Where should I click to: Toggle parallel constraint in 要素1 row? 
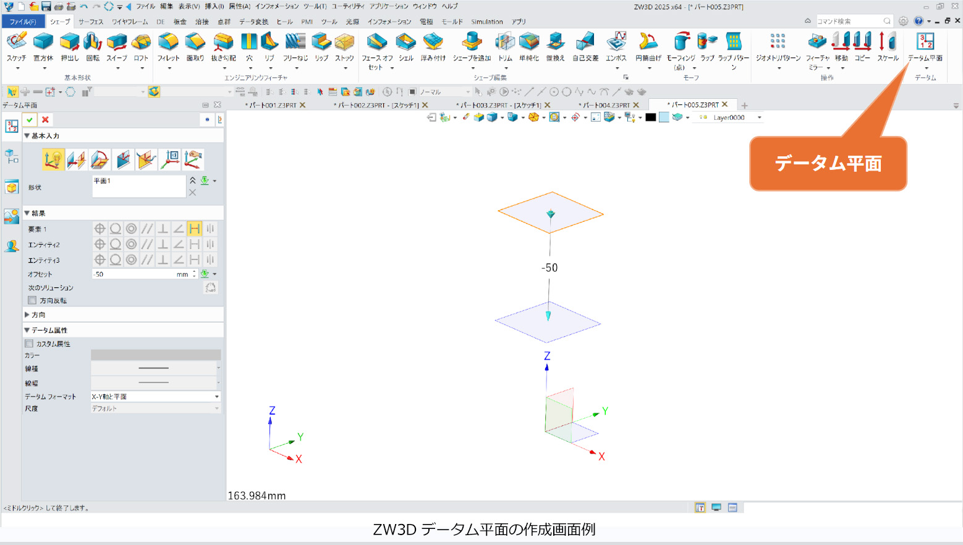[147, 229]
